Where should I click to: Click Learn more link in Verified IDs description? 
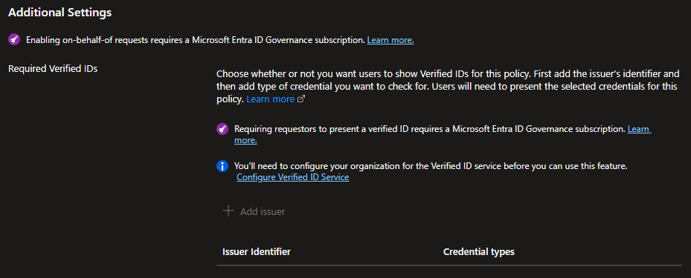click(270, 99)
